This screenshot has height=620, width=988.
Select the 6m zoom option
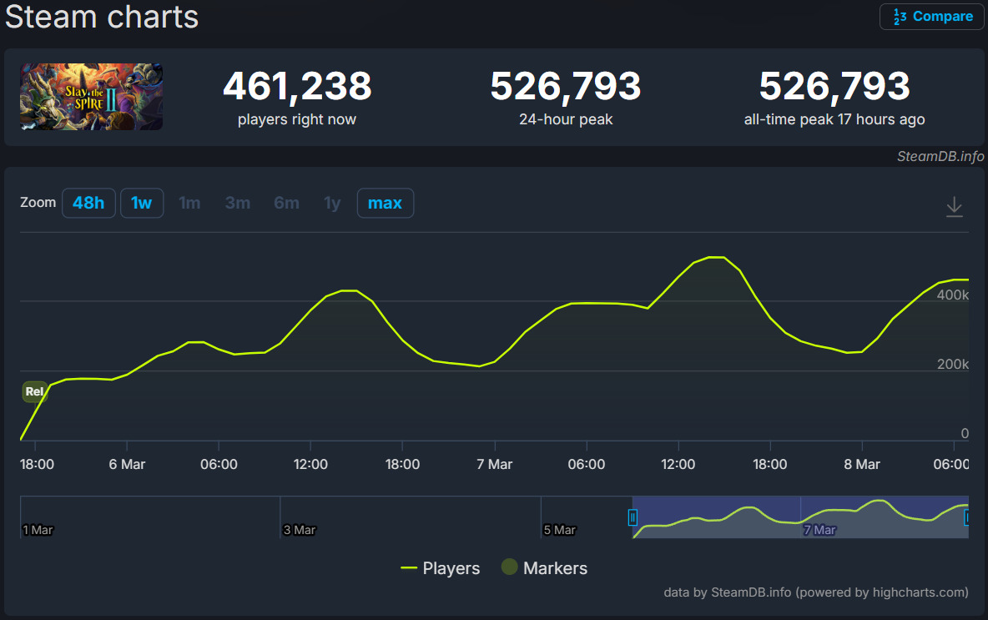point(287,203)
